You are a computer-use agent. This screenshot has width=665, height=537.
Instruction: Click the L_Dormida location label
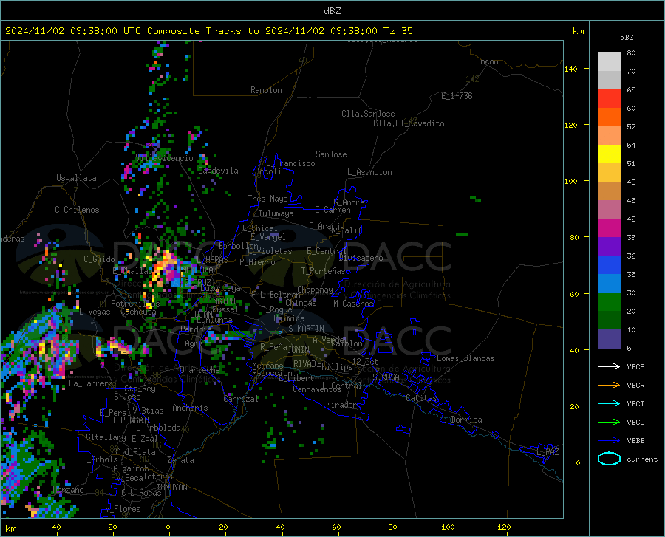pyautogui.click(x=461, y=420)
